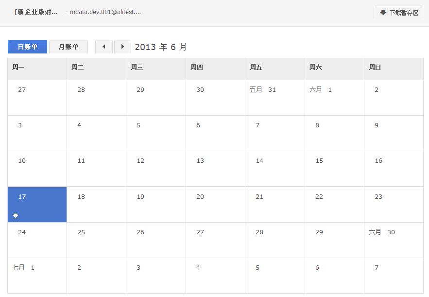Select the 六月 30 calendar cell
The width and height of the screenshot is (429, 297).
[x=394, y=240]
